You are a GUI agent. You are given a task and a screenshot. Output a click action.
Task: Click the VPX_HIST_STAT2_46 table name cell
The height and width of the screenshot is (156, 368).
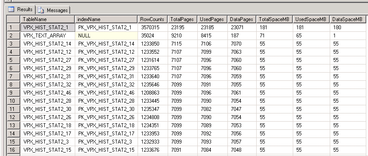tap(48, 93)
